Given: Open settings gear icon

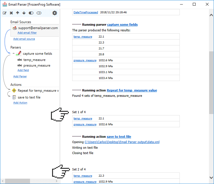Looking at the screenshot, I should 55,13.
